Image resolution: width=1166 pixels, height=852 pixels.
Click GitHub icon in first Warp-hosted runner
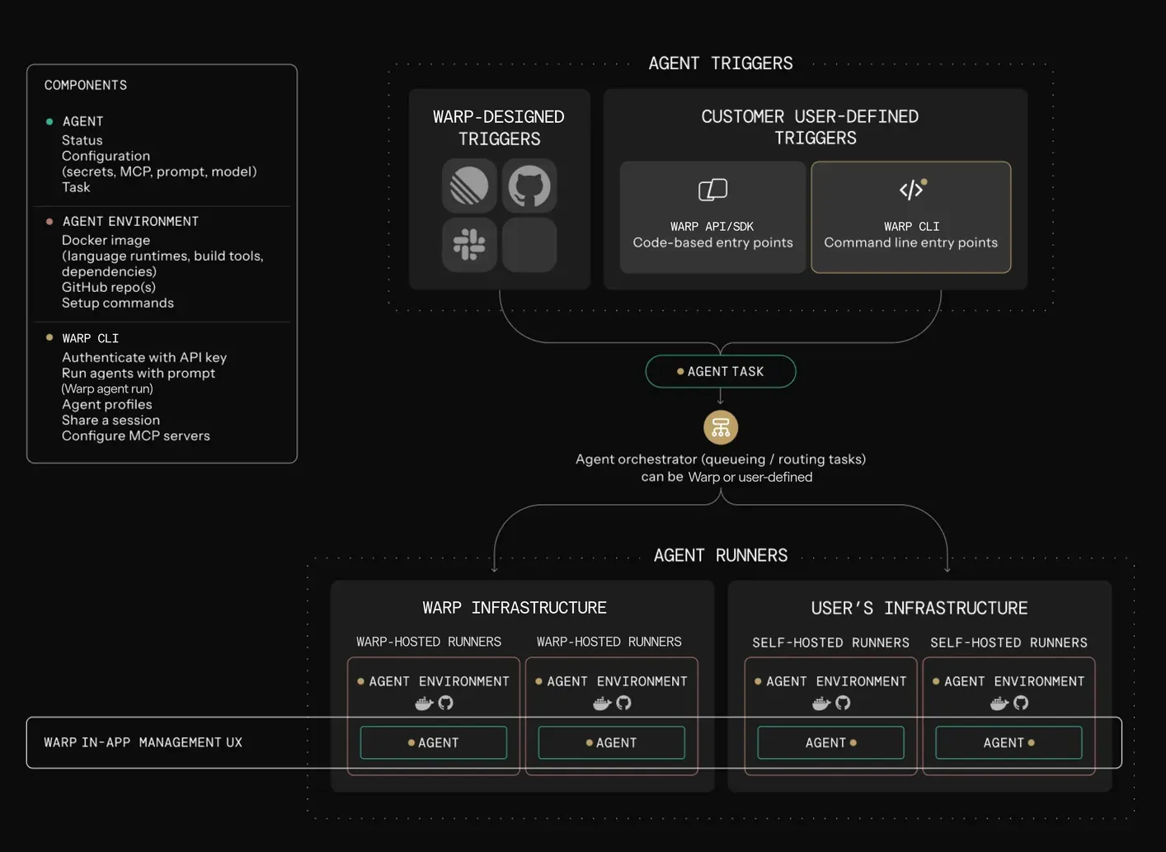click(446, 703)
